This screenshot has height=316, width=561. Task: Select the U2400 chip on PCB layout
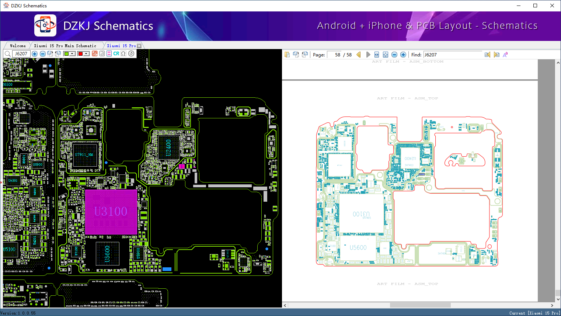(168, 147)
